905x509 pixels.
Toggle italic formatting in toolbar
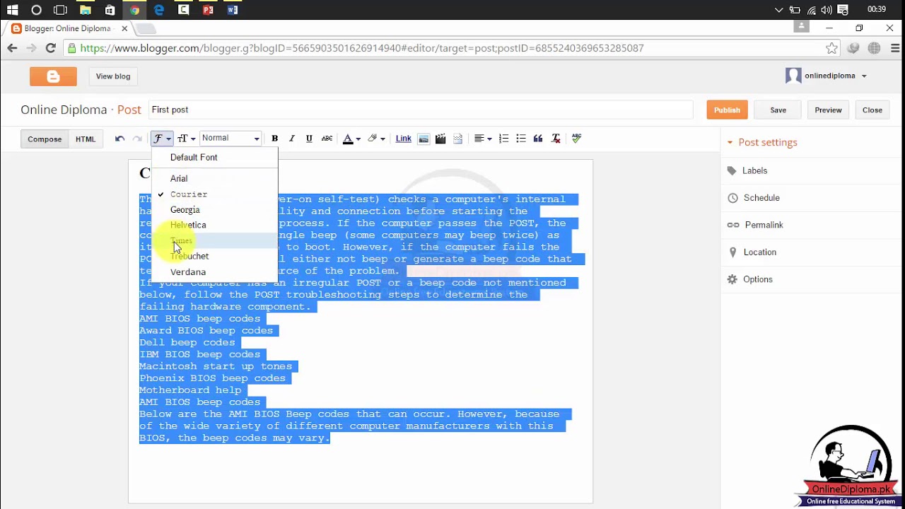click(x=291, y=139)
